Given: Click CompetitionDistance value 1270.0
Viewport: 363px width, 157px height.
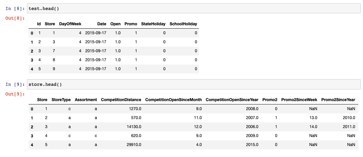Looking at the screenshot, I should 135,109.
